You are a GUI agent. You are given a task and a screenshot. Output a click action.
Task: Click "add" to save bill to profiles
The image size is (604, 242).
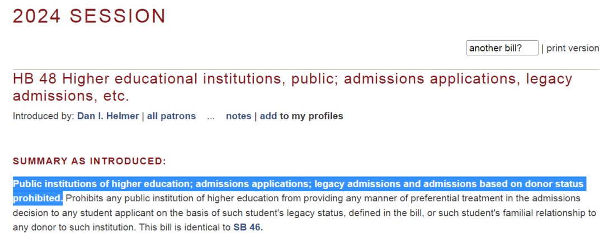(268, 116)
